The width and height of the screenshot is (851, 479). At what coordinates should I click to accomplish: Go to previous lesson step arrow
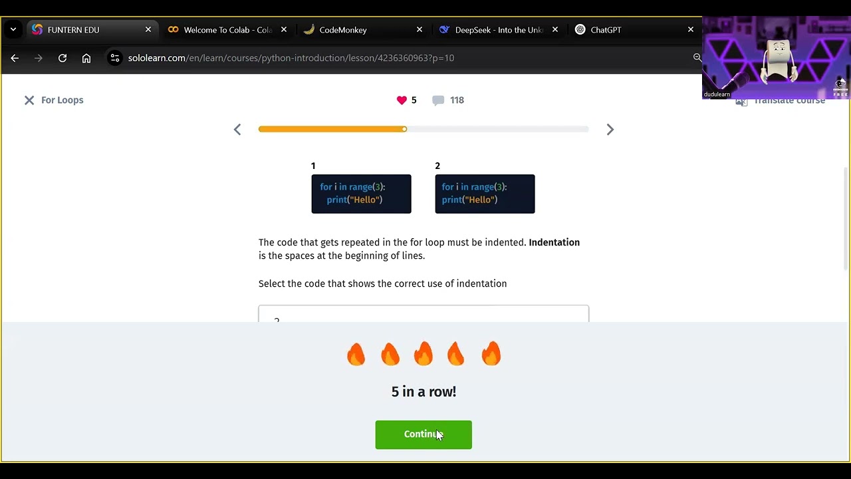click(x=237, y=130)
